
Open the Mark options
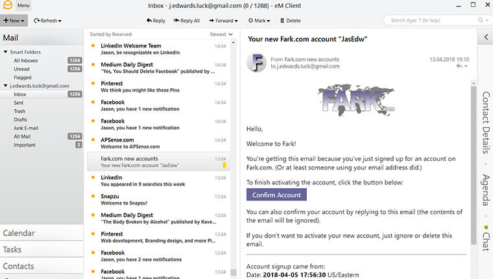click(259, 21)
